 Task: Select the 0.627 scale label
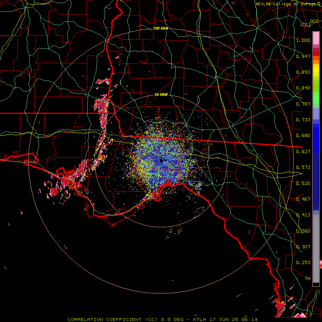tap(303, 152)
